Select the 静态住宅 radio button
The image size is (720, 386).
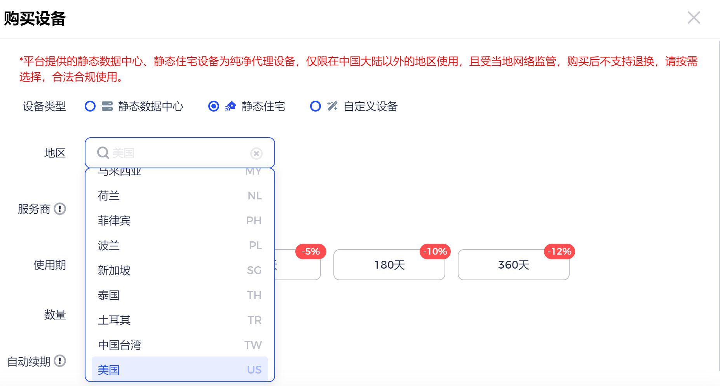pos(214,106)
